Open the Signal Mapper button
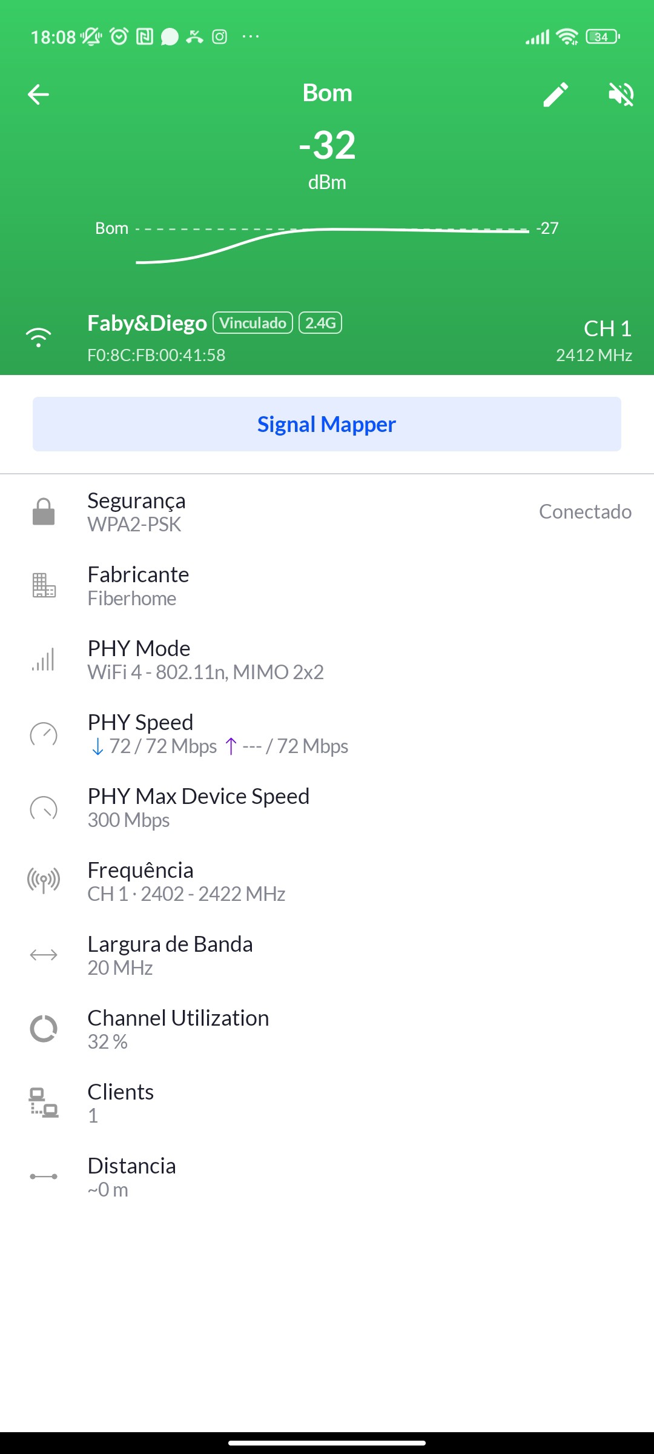Image resolution: width=654 pixels, height=1454 pixels. 327,424
